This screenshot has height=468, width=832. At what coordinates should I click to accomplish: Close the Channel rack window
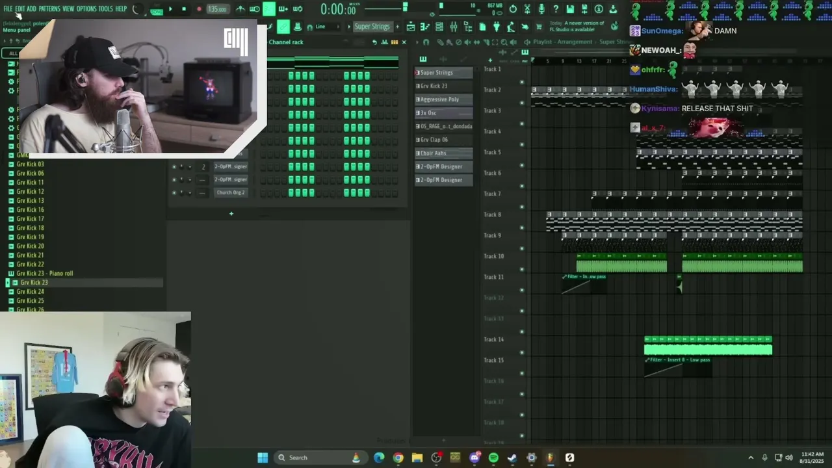404,42
